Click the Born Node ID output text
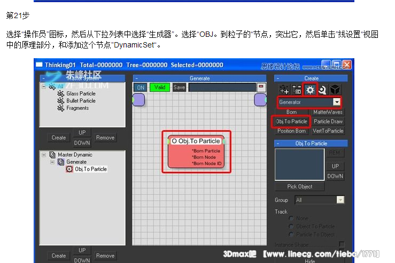 [206, 163]
